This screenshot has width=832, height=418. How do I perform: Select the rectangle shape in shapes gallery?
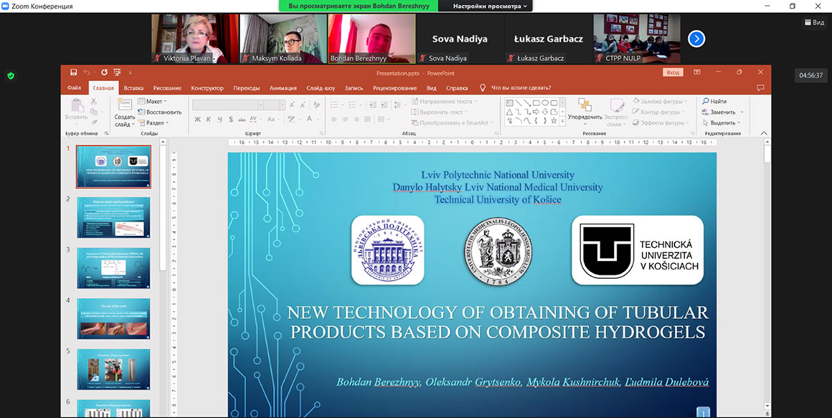536,102
